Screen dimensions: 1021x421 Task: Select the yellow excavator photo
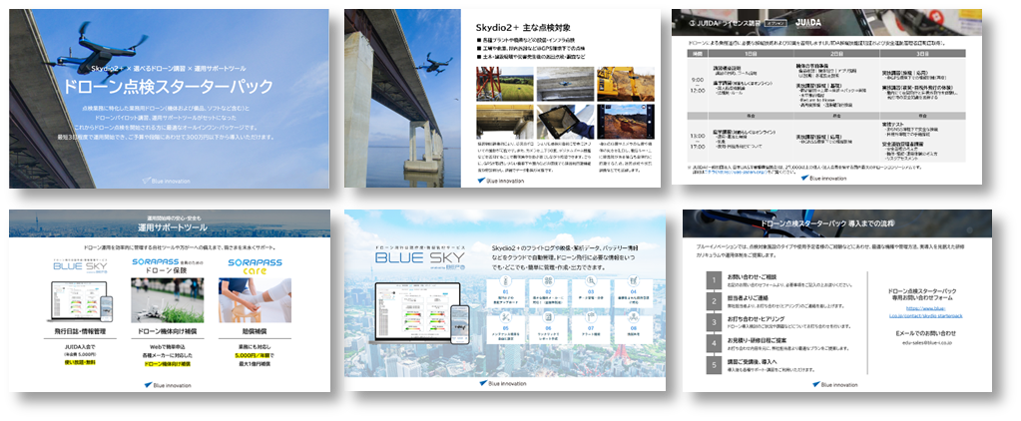[625, 83]
